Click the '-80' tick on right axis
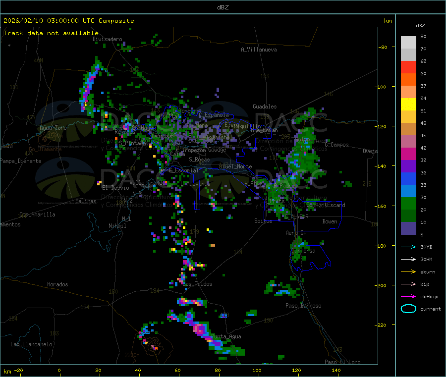 (x=383, y=47)
